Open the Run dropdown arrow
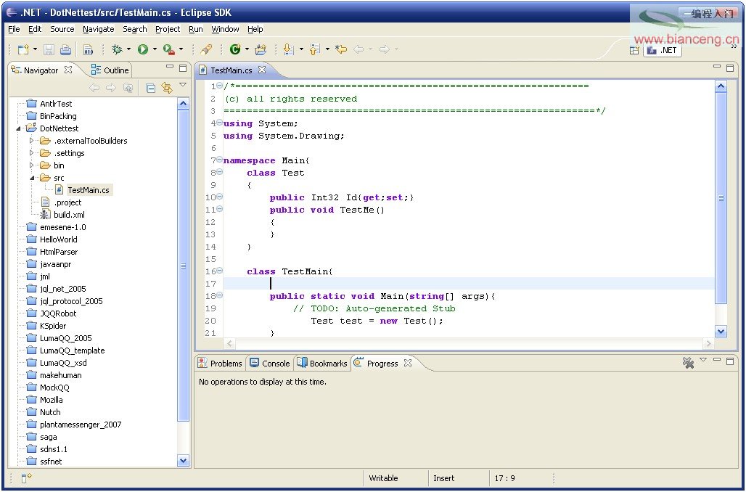Screen dimensions: 746x492 (x=155, y=49)
